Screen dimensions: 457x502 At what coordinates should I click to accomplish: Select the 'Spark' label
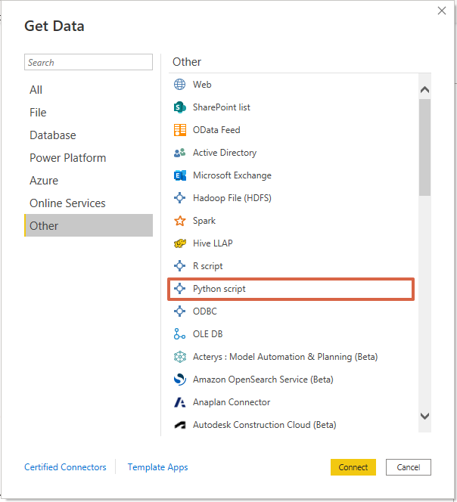pyautogui.click(x=204, y=221)
